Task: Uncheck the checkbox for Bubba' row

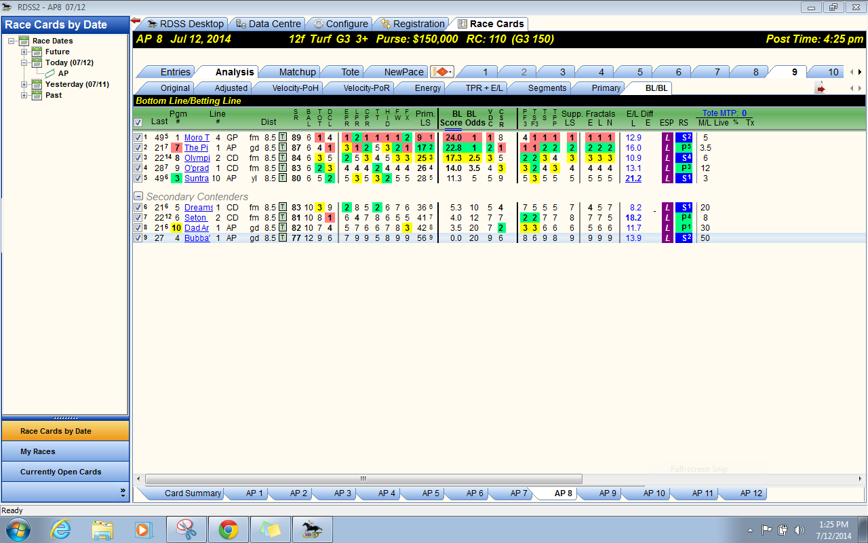Action: coord(138,238)
